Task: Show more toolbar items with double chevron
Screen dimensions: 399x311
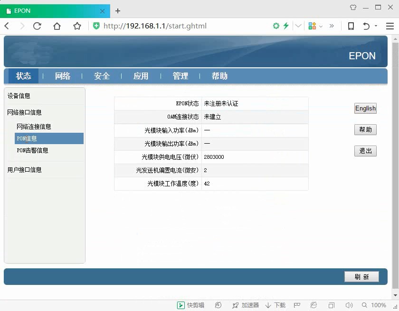Action: [x=332, y=26]
